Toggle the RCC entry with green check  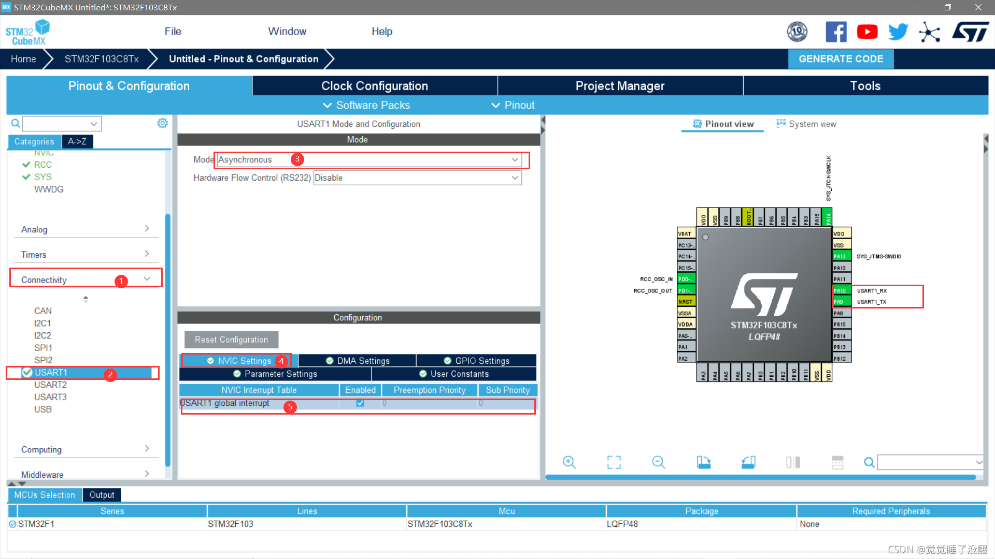(42, 165)
